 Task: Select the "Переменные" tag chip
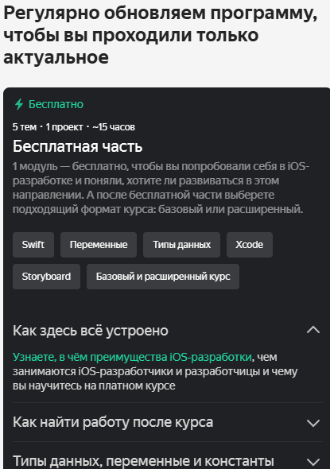pos(99,245)
